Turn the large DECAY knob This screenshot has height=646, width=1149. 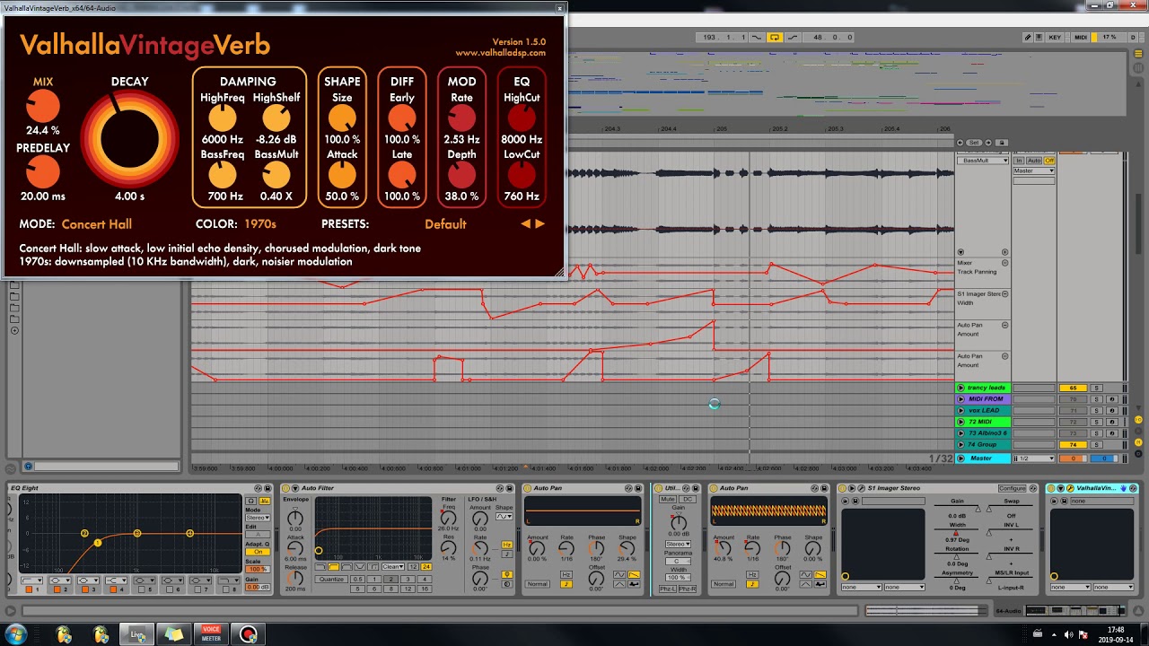tap(129, 139)
